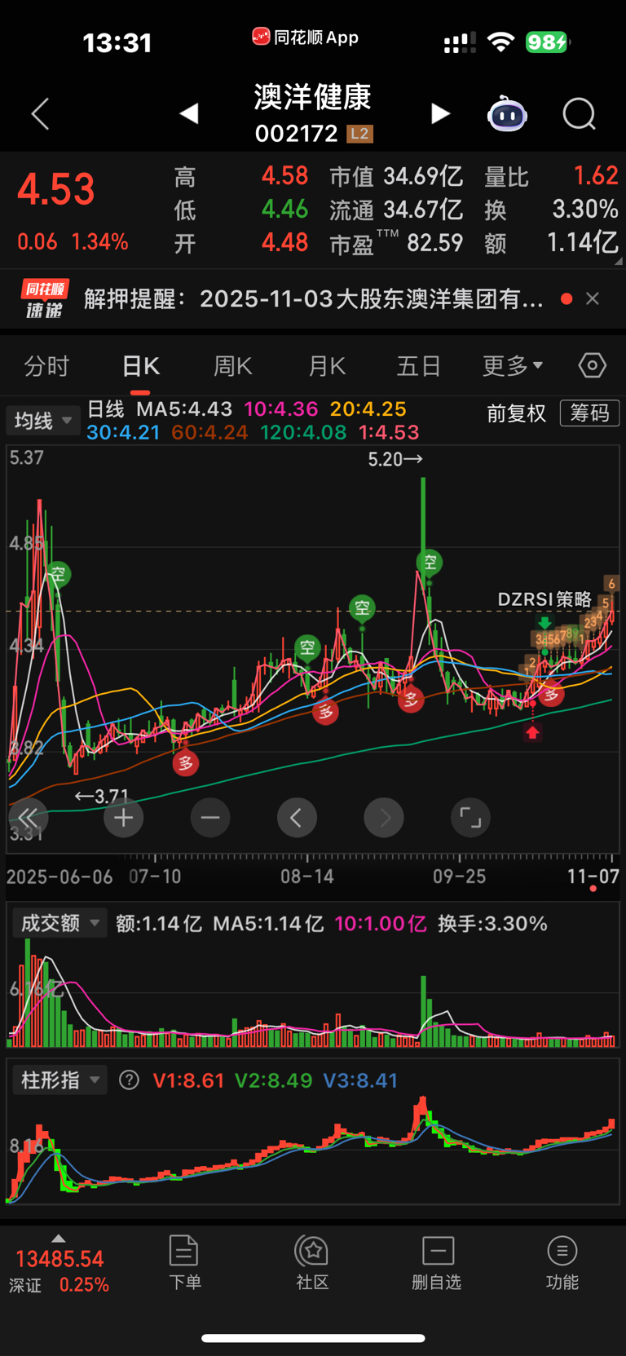Open the 社区 community tab
The image size is (626, 1356).
312,1262
